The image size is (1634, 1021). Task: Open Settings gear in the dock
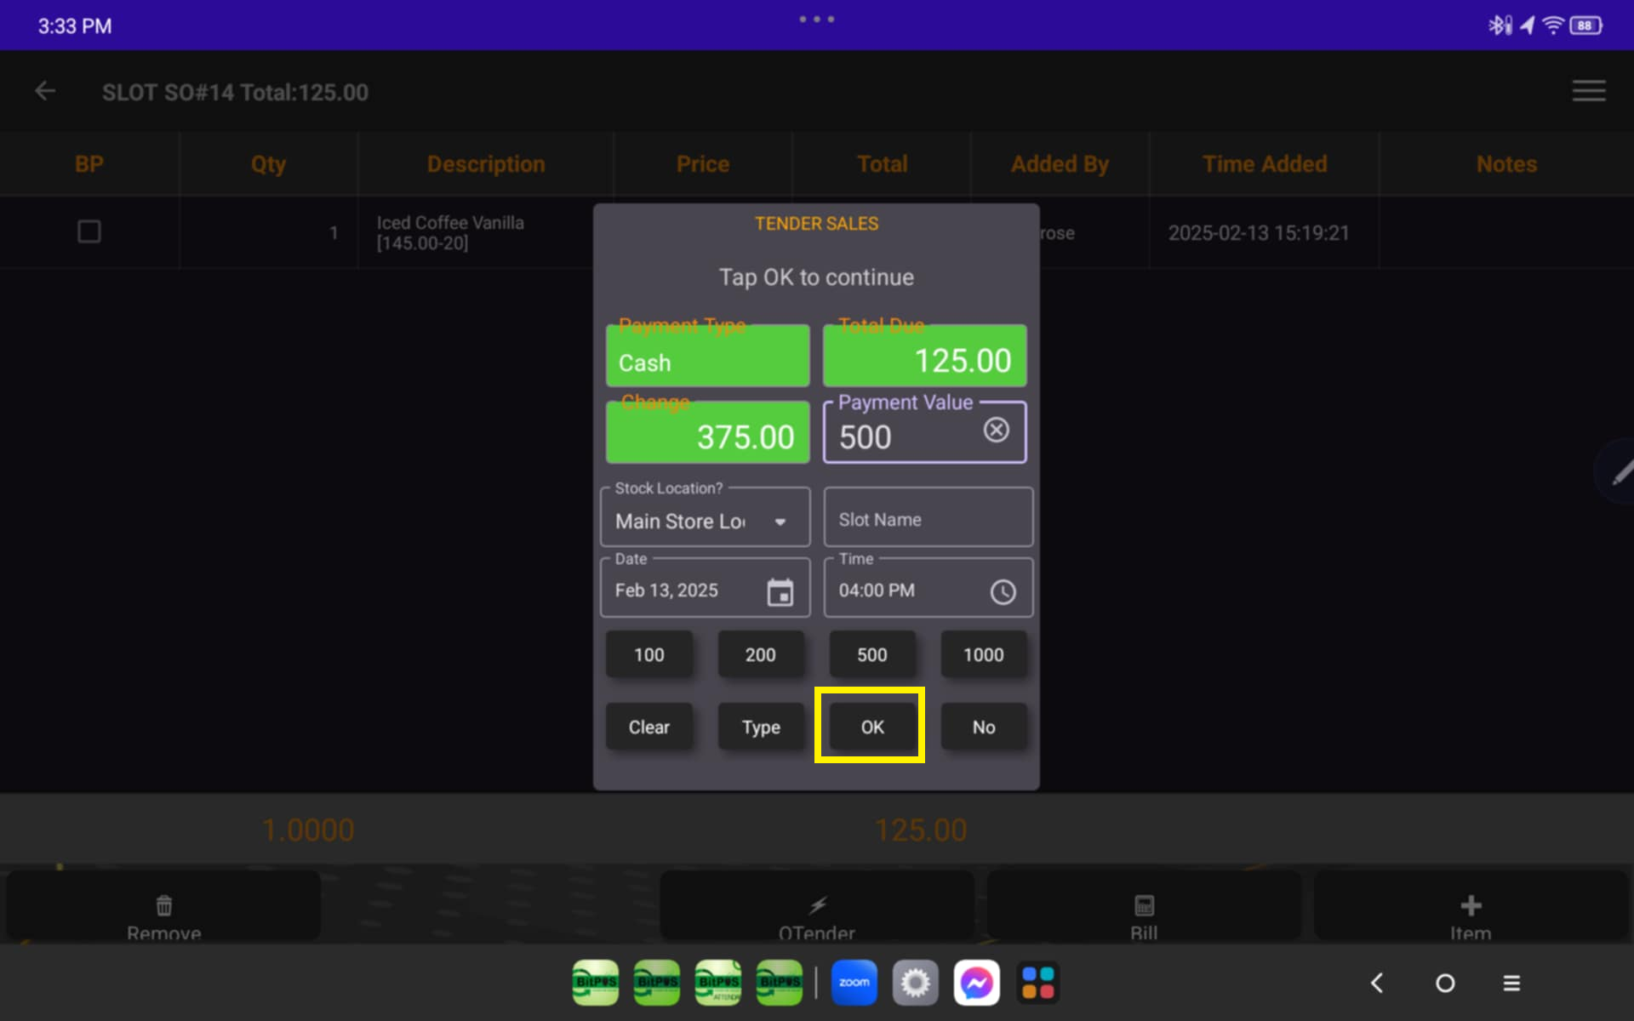(915, 983)
